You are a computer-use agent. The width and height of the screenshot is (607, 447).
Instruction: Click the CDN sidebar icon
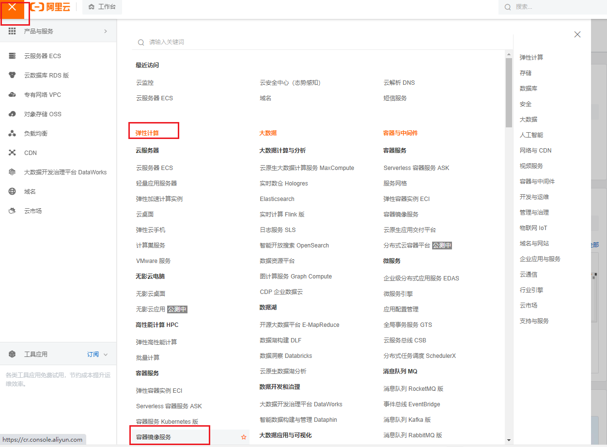[13, 153]
